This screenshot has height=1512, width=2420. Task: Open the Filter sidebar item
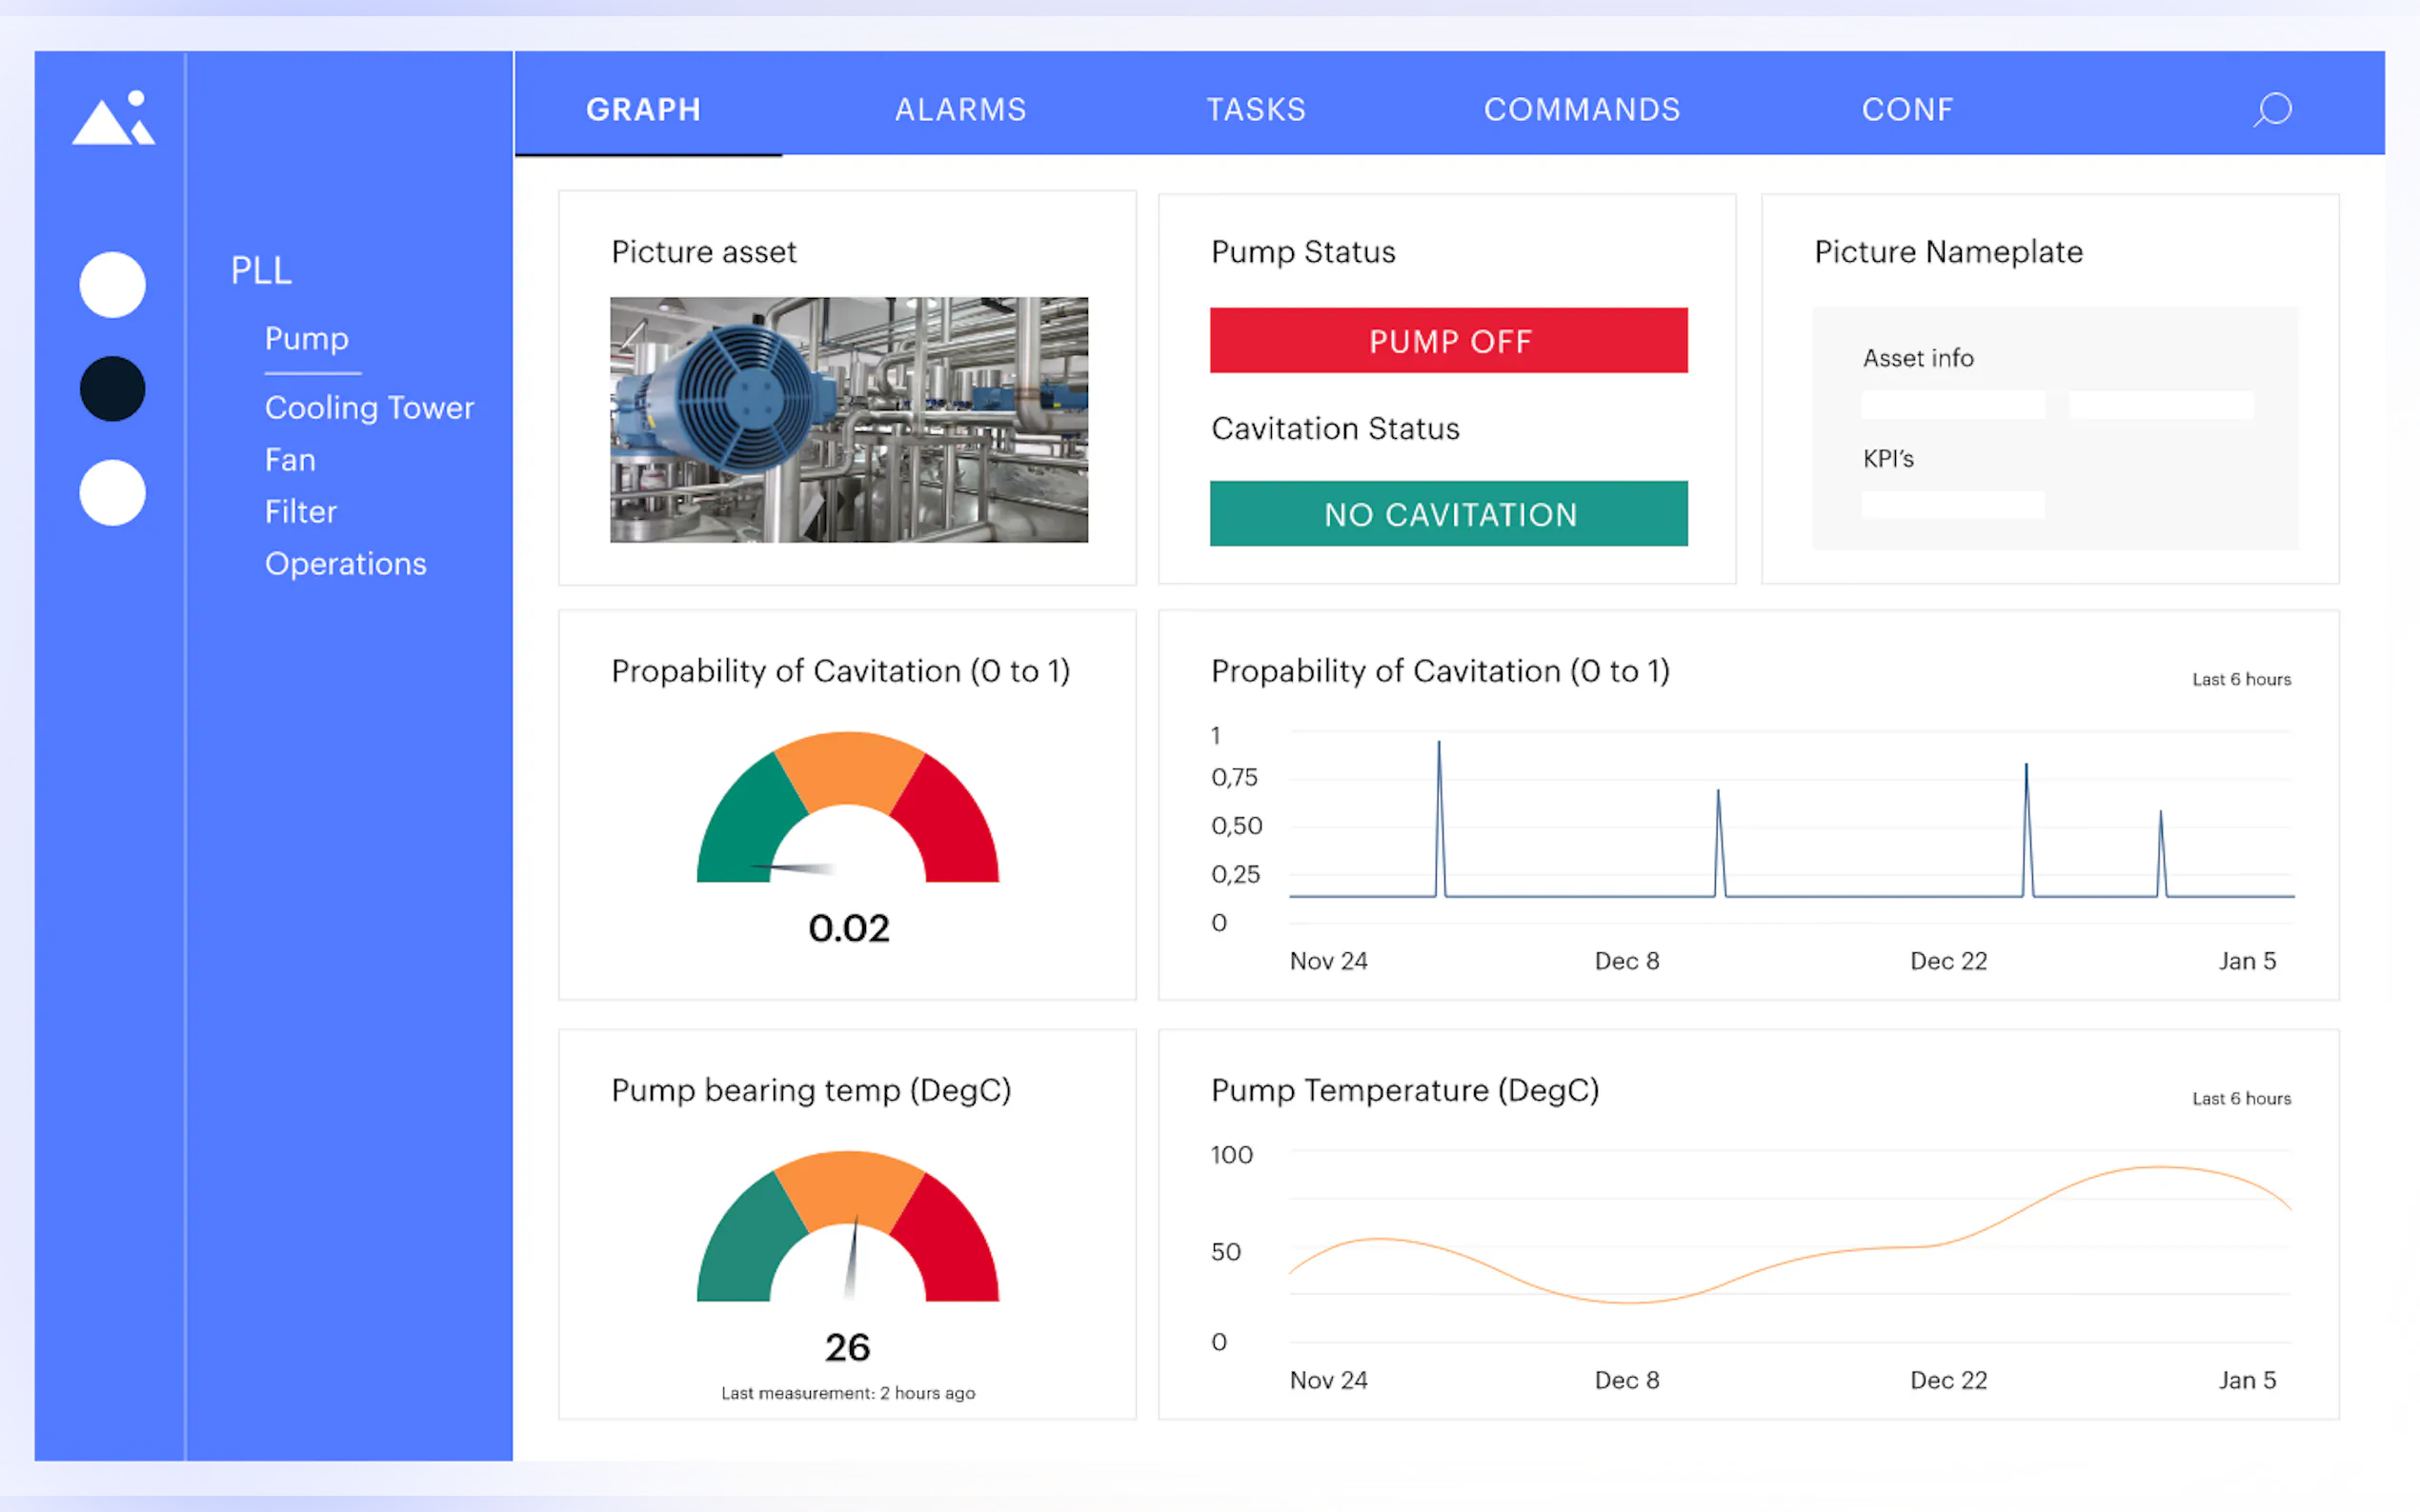click(300, 512)
